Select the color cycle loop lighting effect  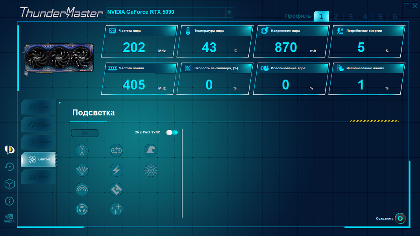(x=116, y=150)
